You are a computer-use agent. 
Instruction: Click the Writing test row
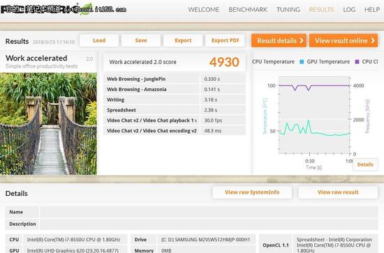click(x=175, y=100)
